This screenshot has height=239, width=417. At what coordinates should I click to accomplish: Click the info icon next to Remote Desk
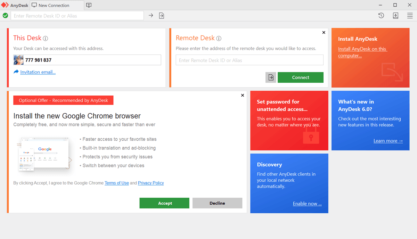219,39
